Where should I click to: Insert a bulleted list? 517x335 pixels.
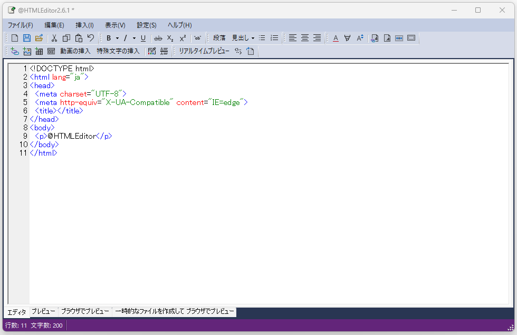click(x=262, y=38)
